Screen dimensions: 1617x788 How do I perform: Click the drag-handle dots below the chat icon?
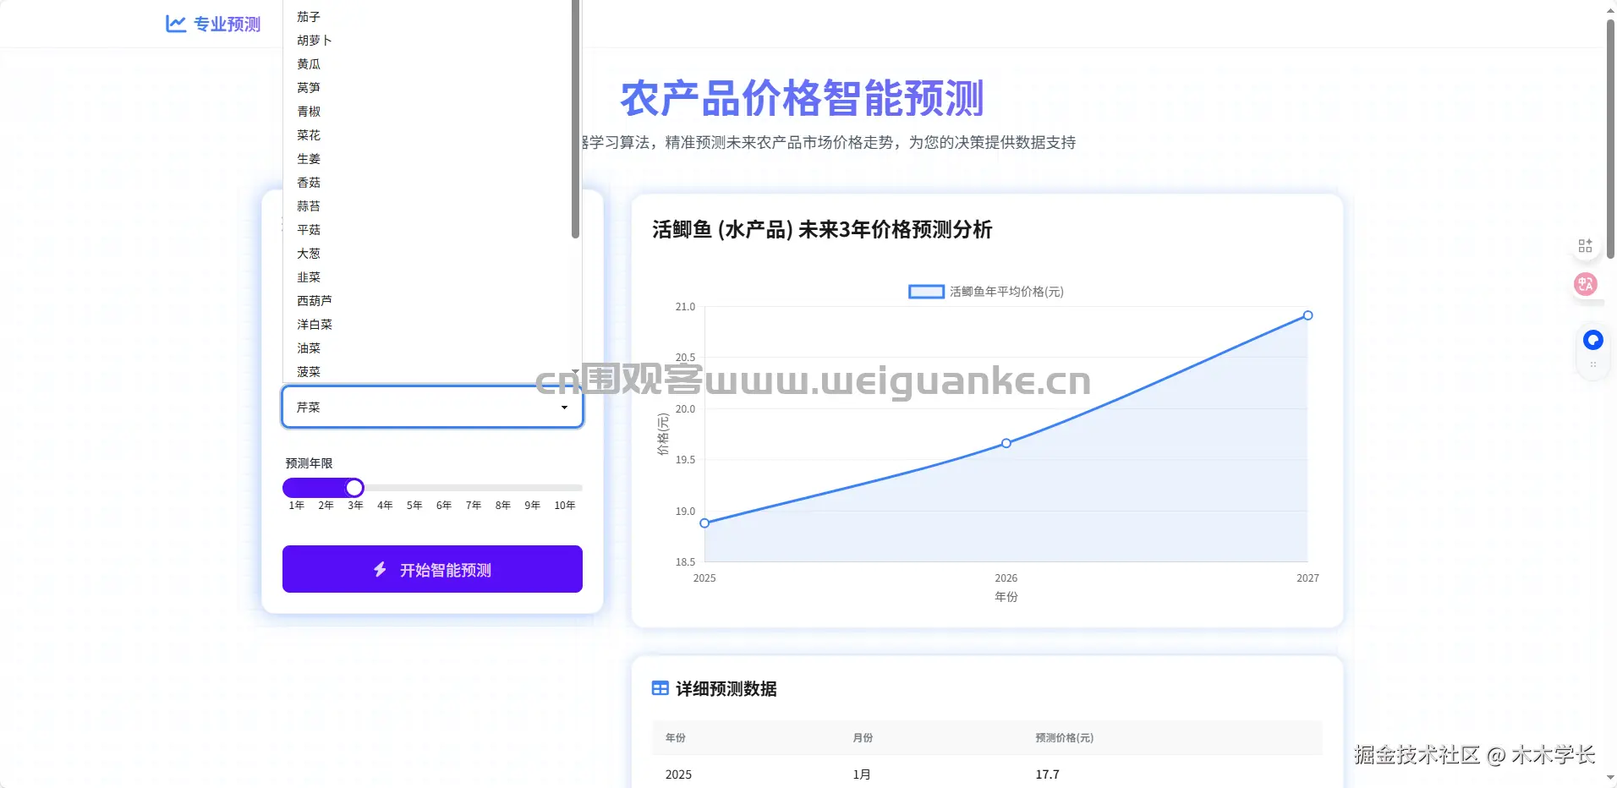click(1592, 364)
